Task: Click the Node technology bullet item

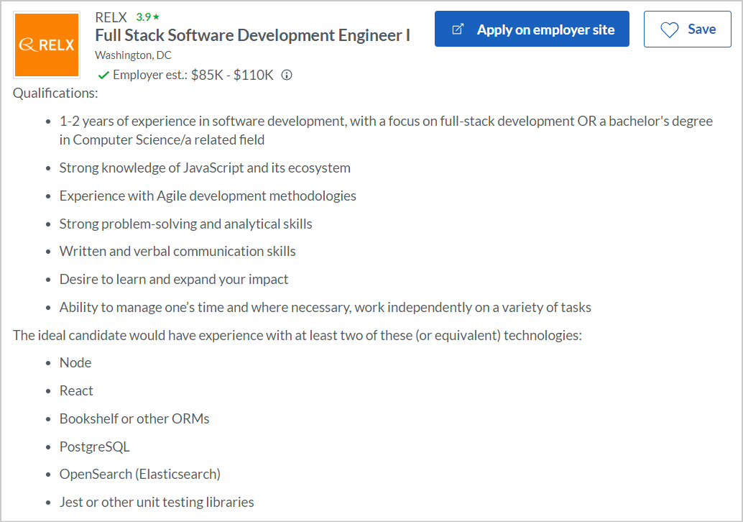Action: [75, 362]
